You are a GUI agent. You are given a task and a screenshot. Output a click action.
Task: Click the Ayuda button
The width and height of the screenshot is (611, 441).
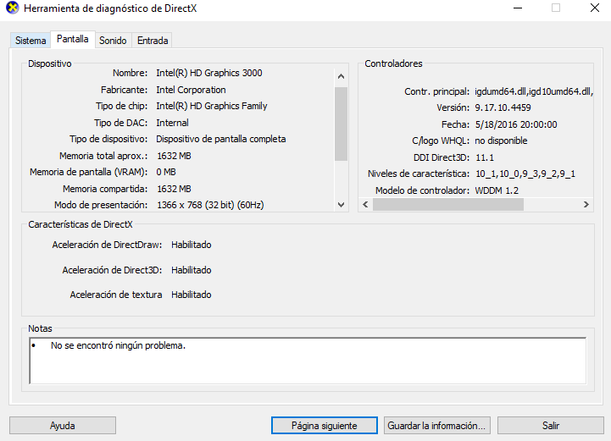coord(63,426)
